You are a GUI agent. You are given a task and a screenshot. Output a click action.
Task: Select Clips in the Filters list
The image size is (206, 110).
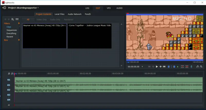(x=9, y=27)
